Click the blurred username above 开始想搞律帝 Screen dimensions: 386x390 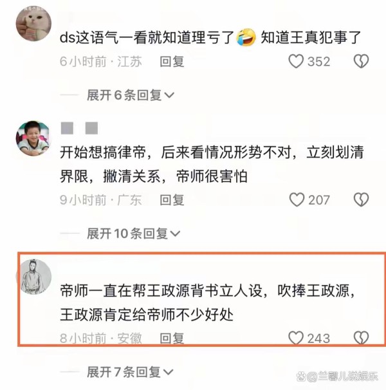tap(79, 128)
